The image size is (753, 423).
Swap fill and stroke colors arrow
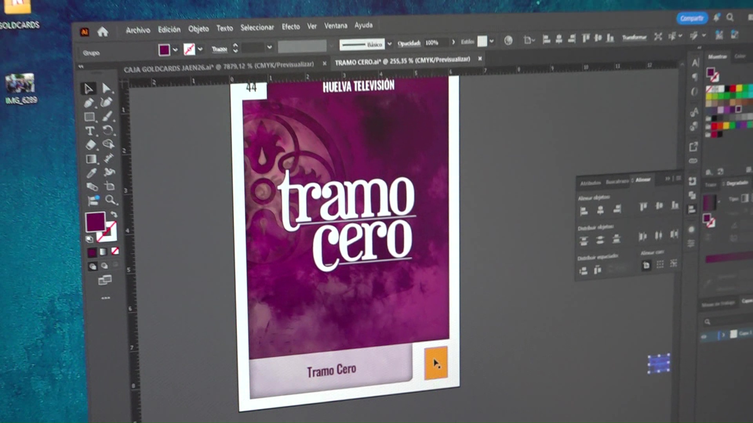tap(114, 214)
